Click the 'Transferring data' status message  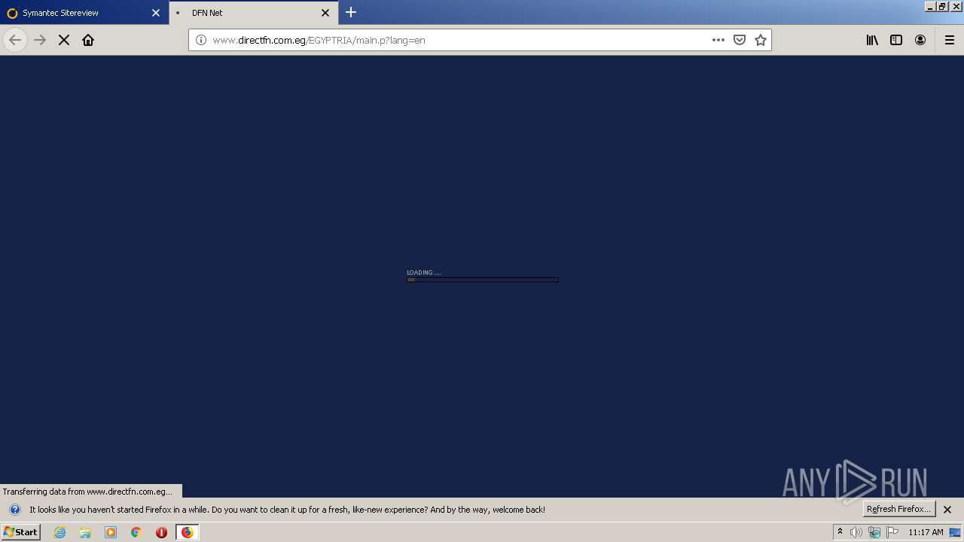(x=90, y=491)
